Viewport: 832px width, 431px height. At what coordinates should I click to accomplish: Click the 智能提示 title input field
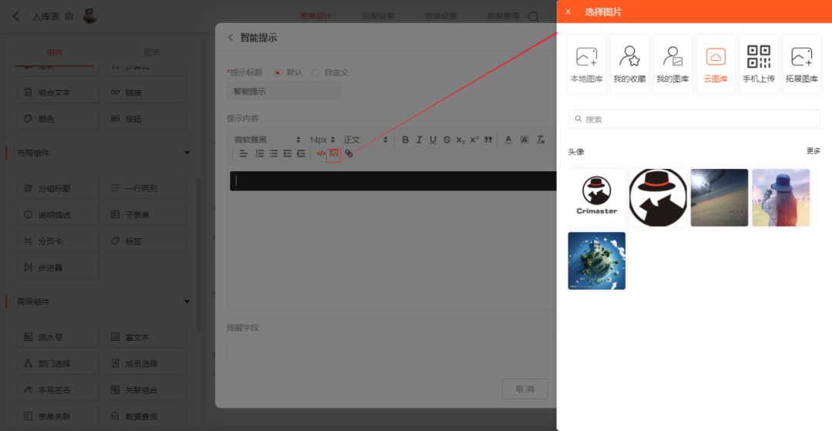click(283, 91)
